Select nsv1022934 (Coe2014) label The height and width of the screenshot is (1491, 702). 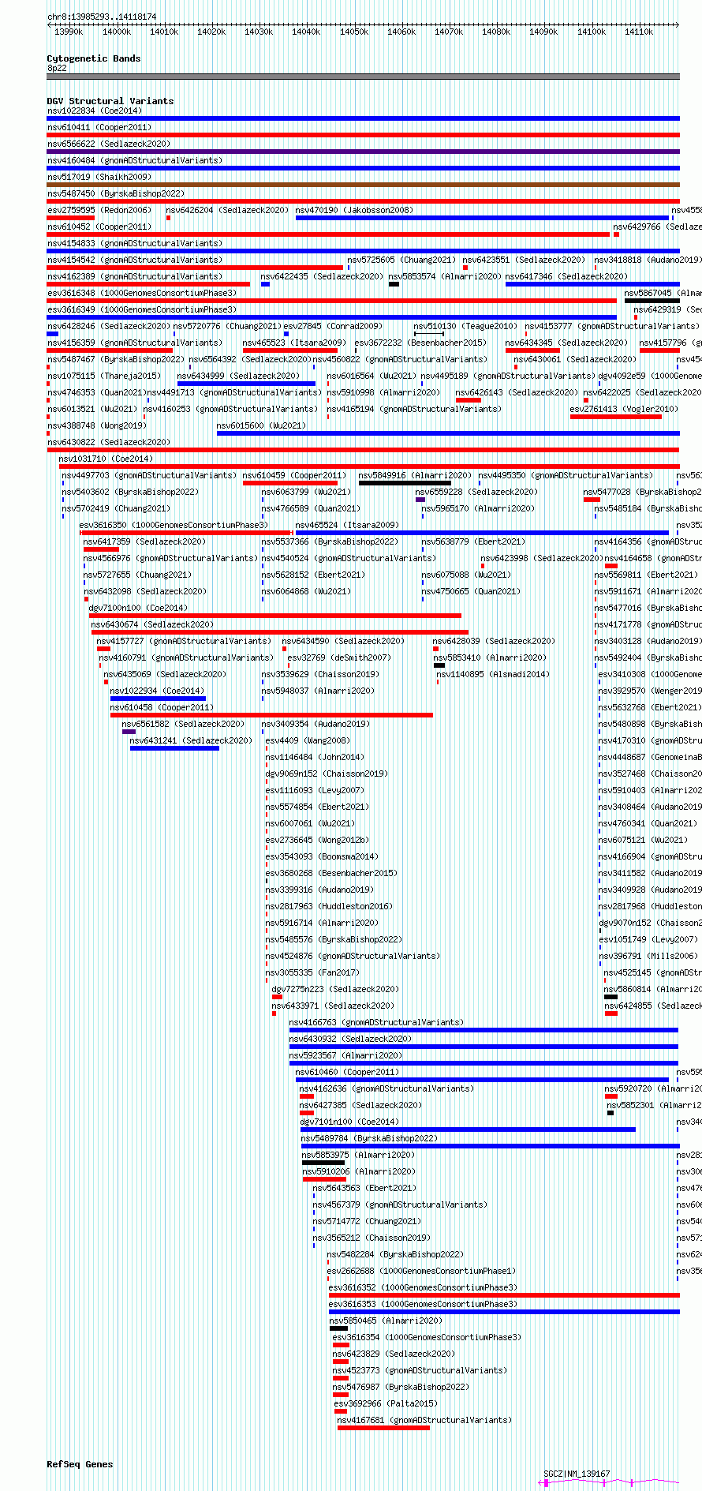pos(158,691)
